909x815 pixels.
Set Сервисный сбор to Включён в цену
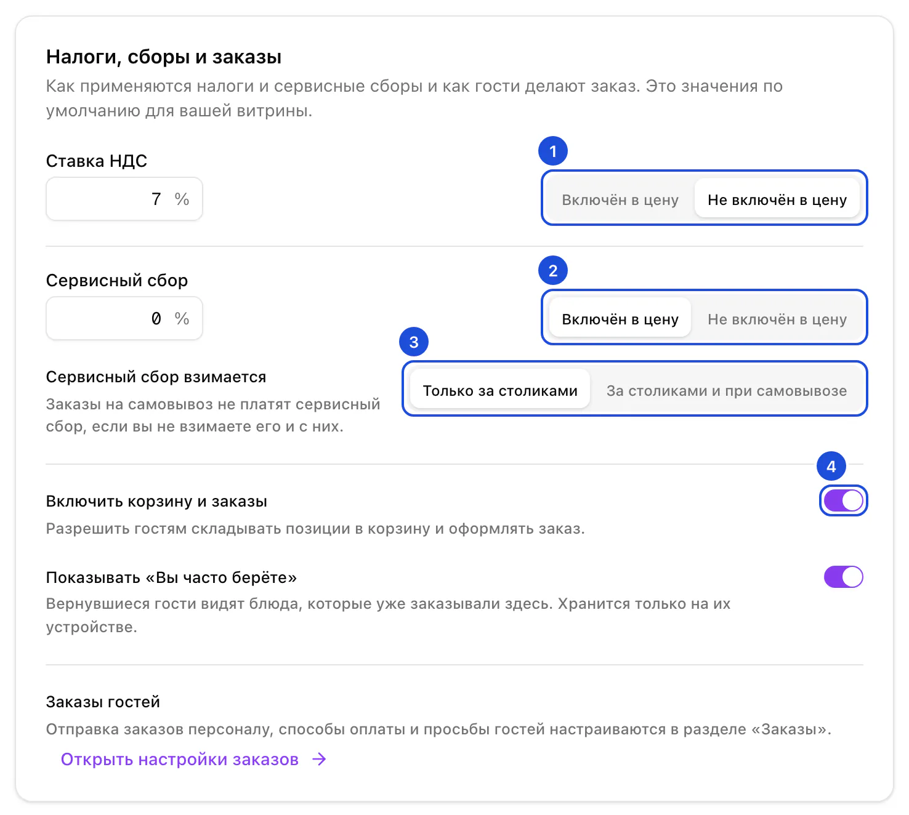click(620, 319)
